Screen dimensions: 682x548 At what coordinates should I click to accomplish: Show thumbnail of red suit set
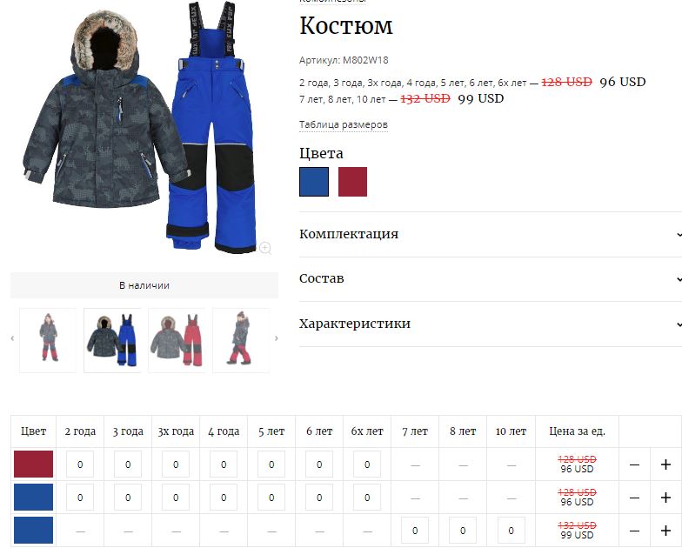177,340
